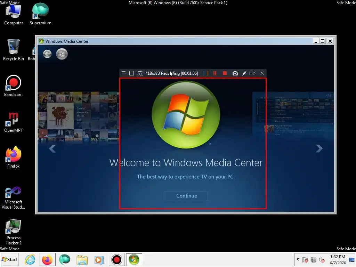Click the green Media Center start orb button

pos(62,54)
